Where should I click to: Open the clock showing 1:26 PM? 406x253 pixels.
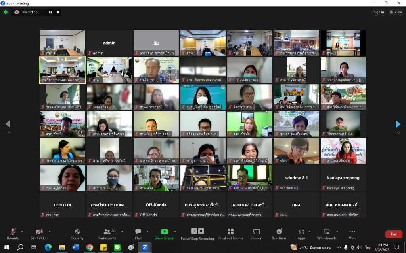point(382,247)
